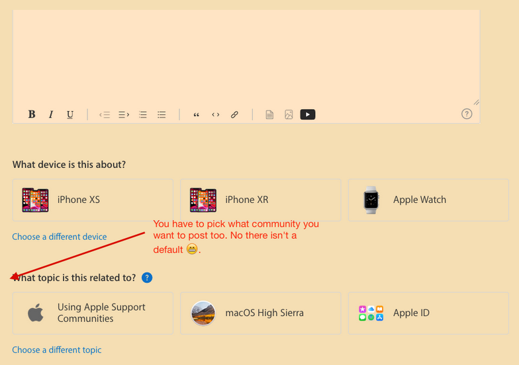This screenshot has height=365, width=519.
Task: Apply underline formatting
Action: pyautogui.click(x=70, y=114)
